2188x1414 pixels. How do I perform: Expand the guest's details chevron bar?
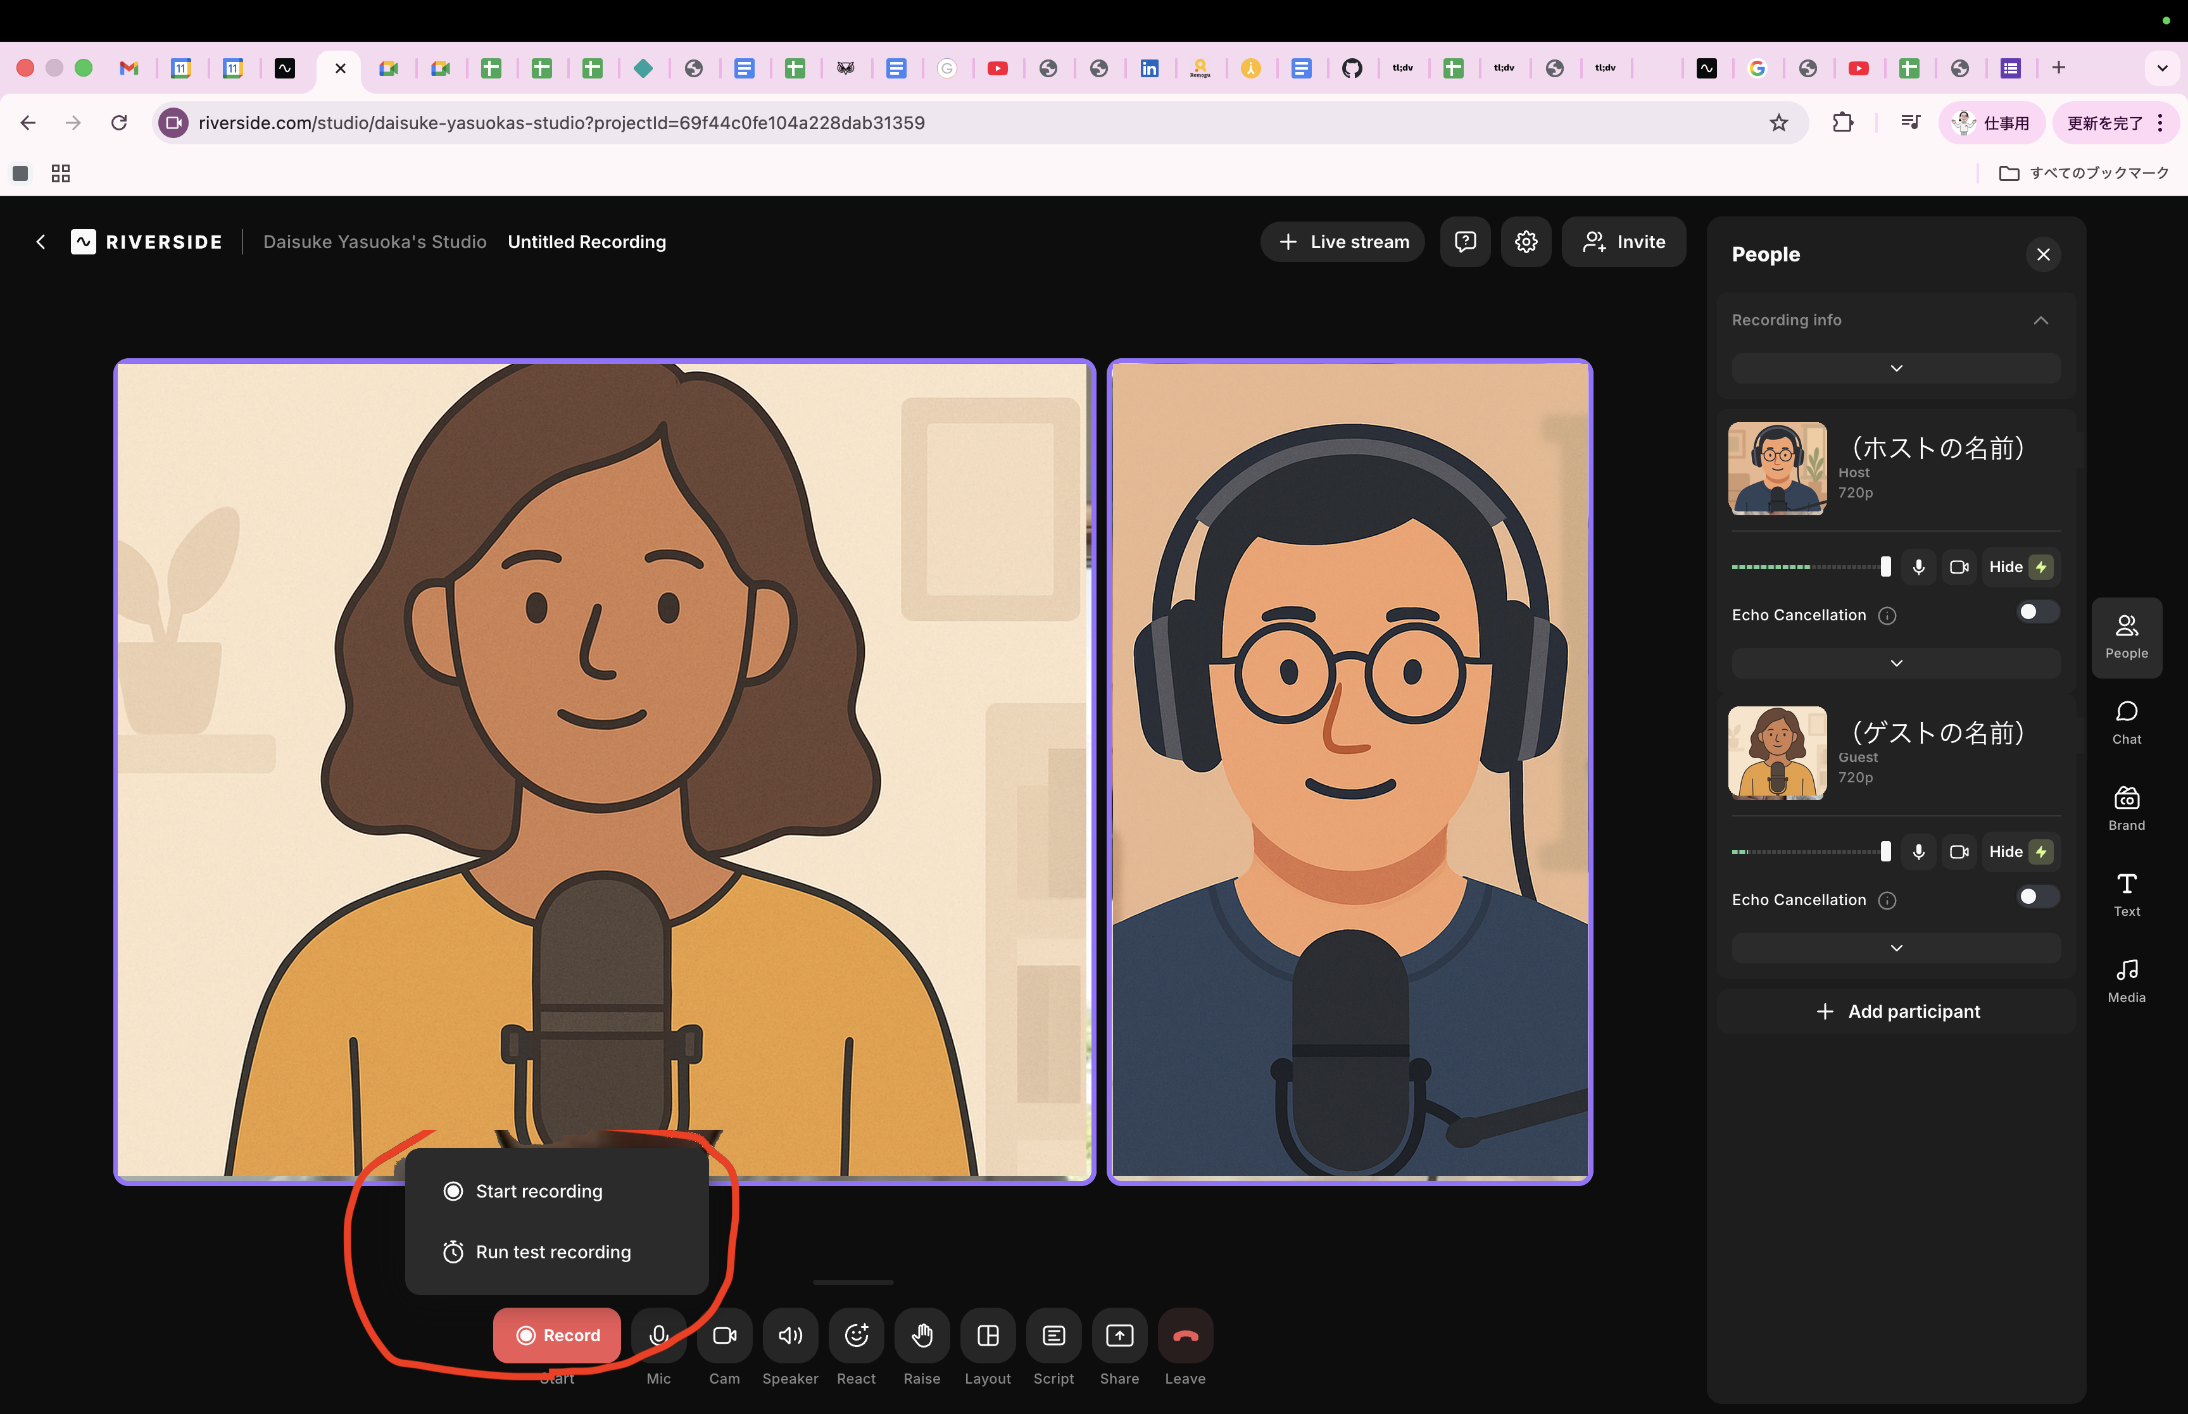coord(1896,948)
